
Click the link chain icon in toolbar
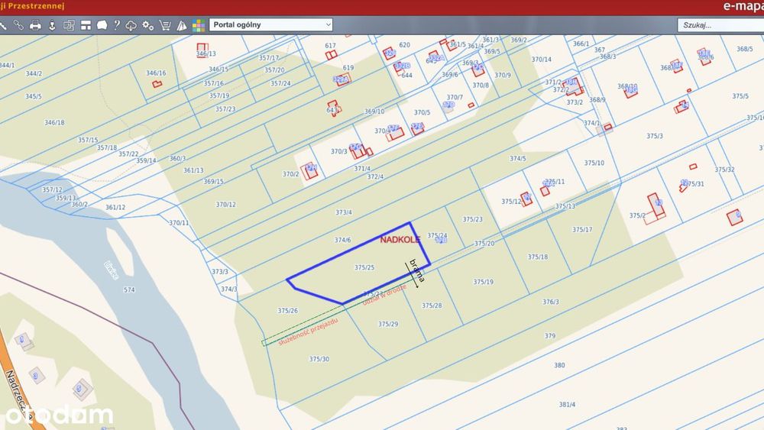click(x=18, y=25)
